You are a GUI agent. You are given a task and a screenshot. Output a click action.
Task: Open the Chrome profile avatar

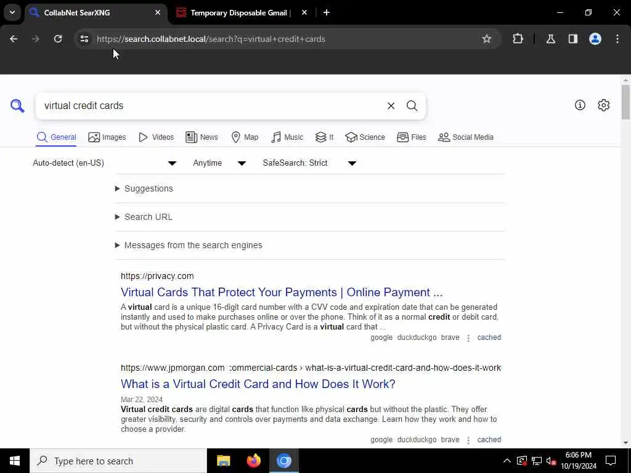point(595,39)
